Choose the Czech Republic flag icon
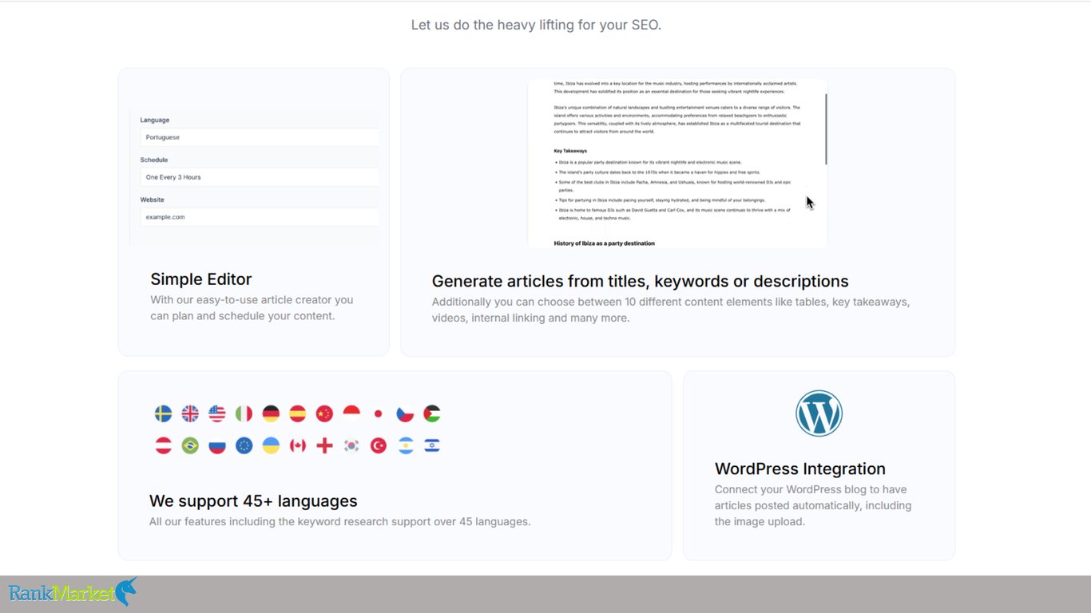This screenshot has width=1091, height=613. (x=405, y=413)
